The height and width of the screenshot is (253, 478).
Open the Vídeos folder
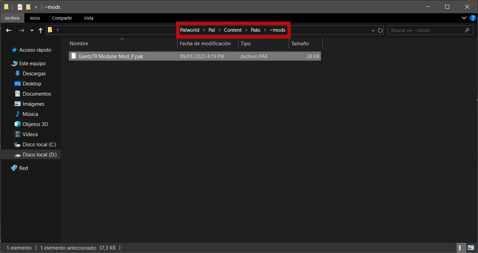pyautogui.click(x=30, y=134)
